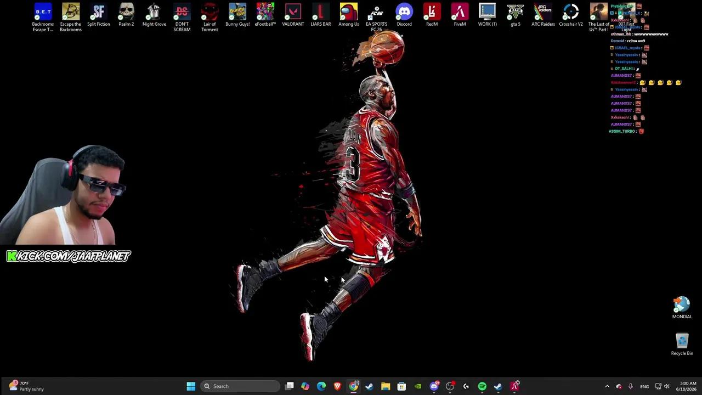The height and width of the screenshot is (395, 702).
Task: Open the Windows Start menu
Action: [191, 386]
